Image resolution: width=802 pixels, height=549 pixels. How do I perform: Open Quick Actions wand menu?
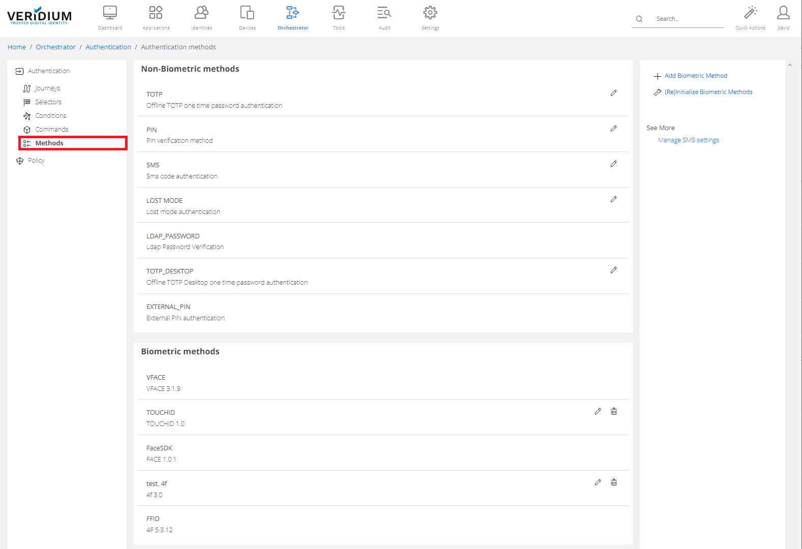click(750, 18)
